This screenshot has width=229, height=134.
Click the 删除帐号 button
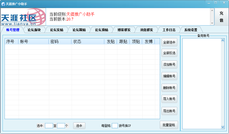pyautogui.click(x=169, y=88)
